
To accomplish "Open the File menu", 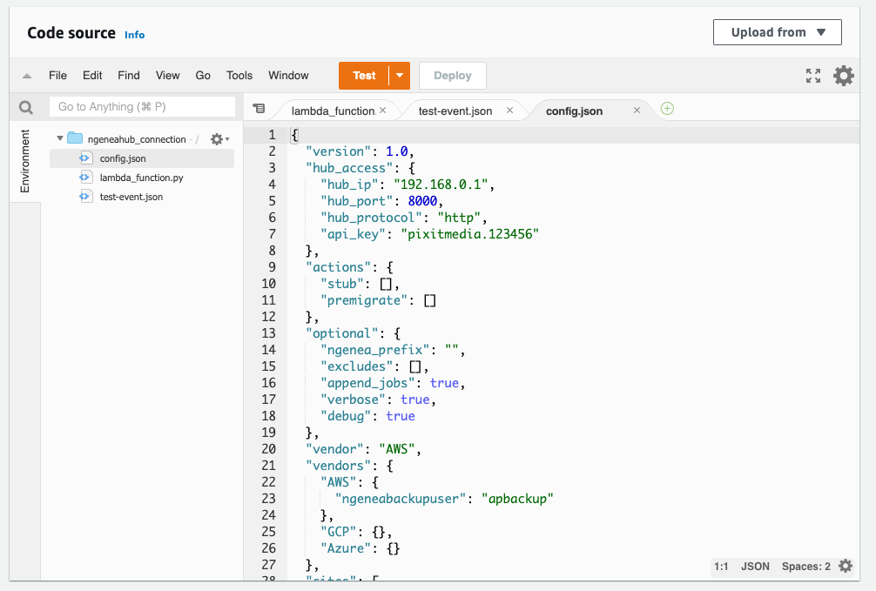I will point(57,76).
